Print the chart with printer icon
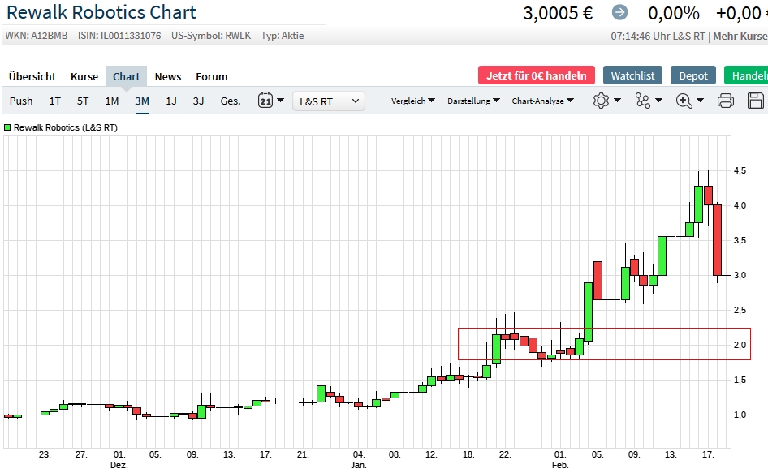This screenshot has height=473, width=768. click(x=726, y=101)
